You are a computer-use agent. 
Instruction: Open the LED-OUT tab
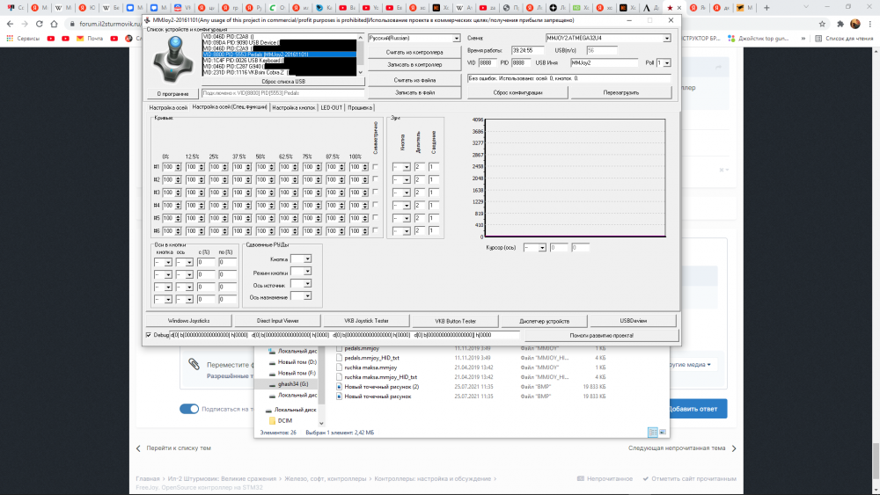click(x=331, y=107)
